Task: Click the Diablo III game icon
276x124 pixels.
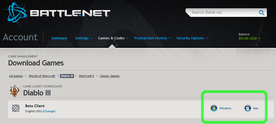Action: pos(15,91)
